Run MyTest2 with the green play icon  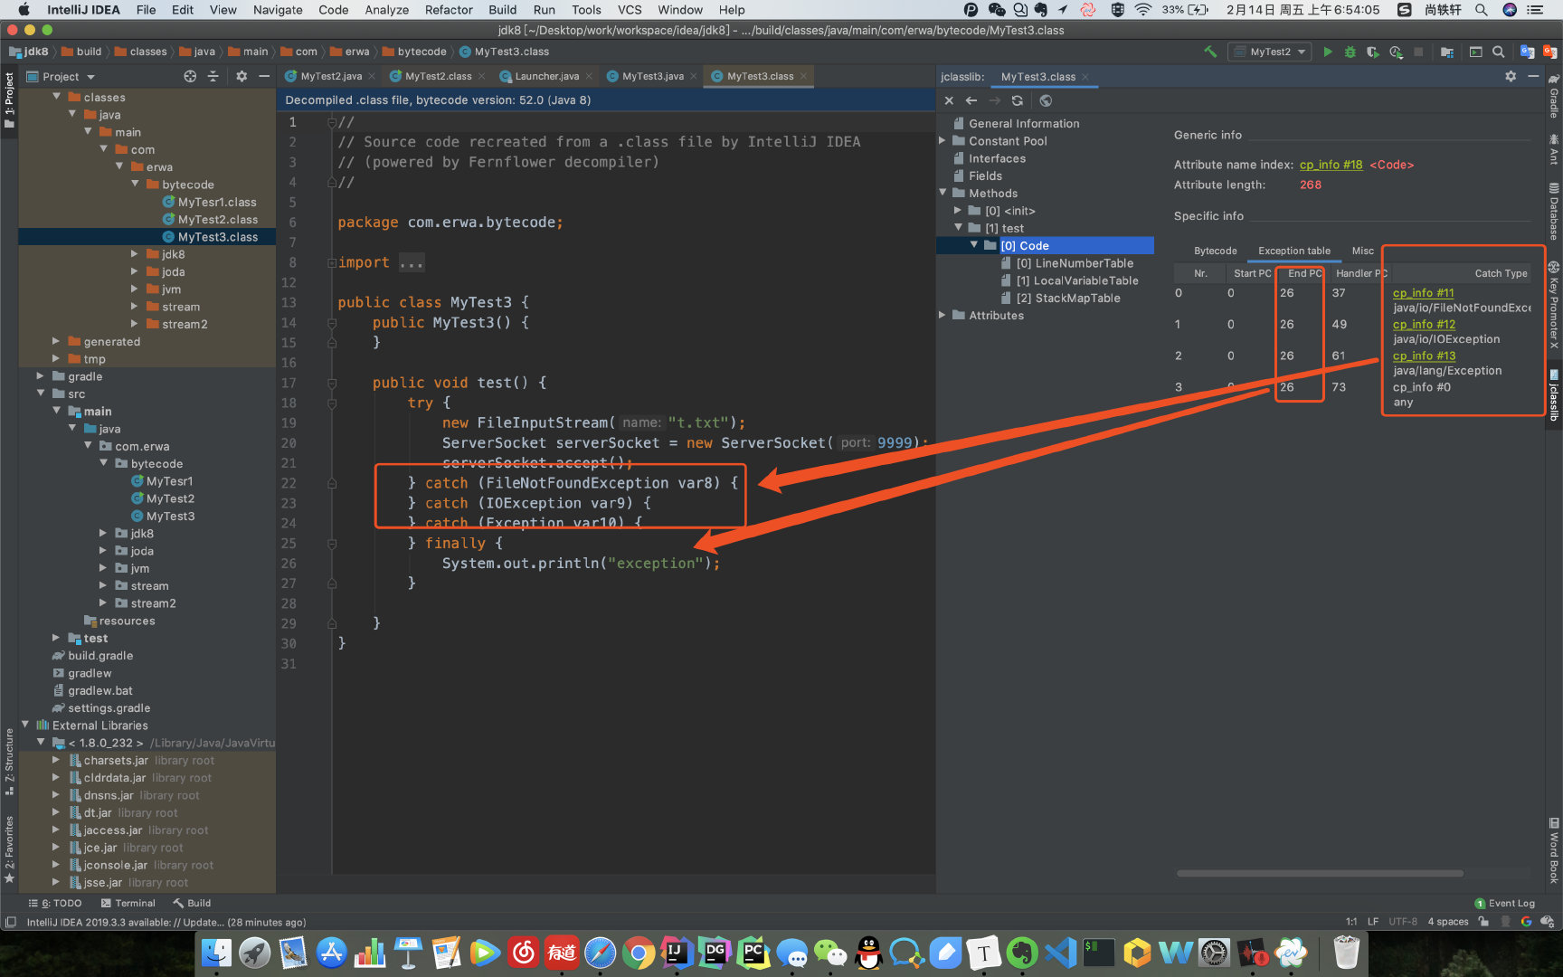click(x=1328, y=52)
